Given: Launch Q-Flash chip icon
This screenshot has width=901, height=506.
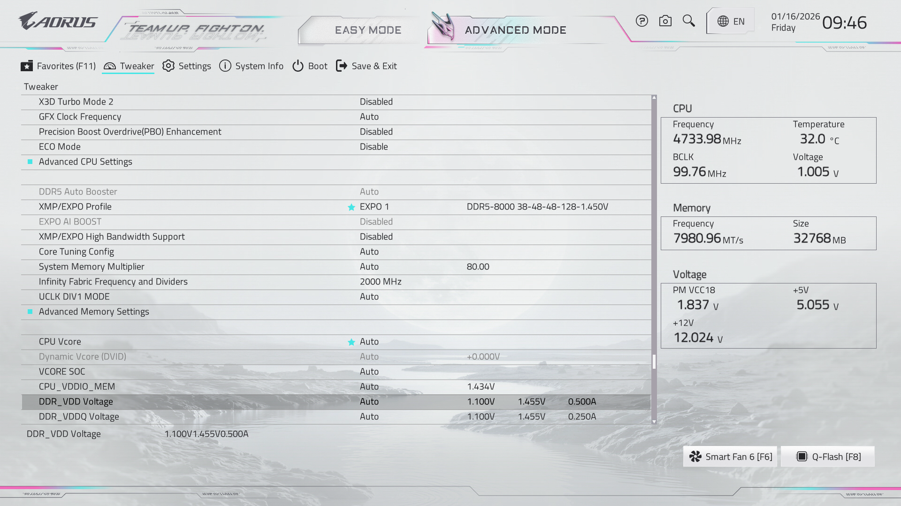Looking at the screenshot, I should pyautogui.click(x=802, y=457).
